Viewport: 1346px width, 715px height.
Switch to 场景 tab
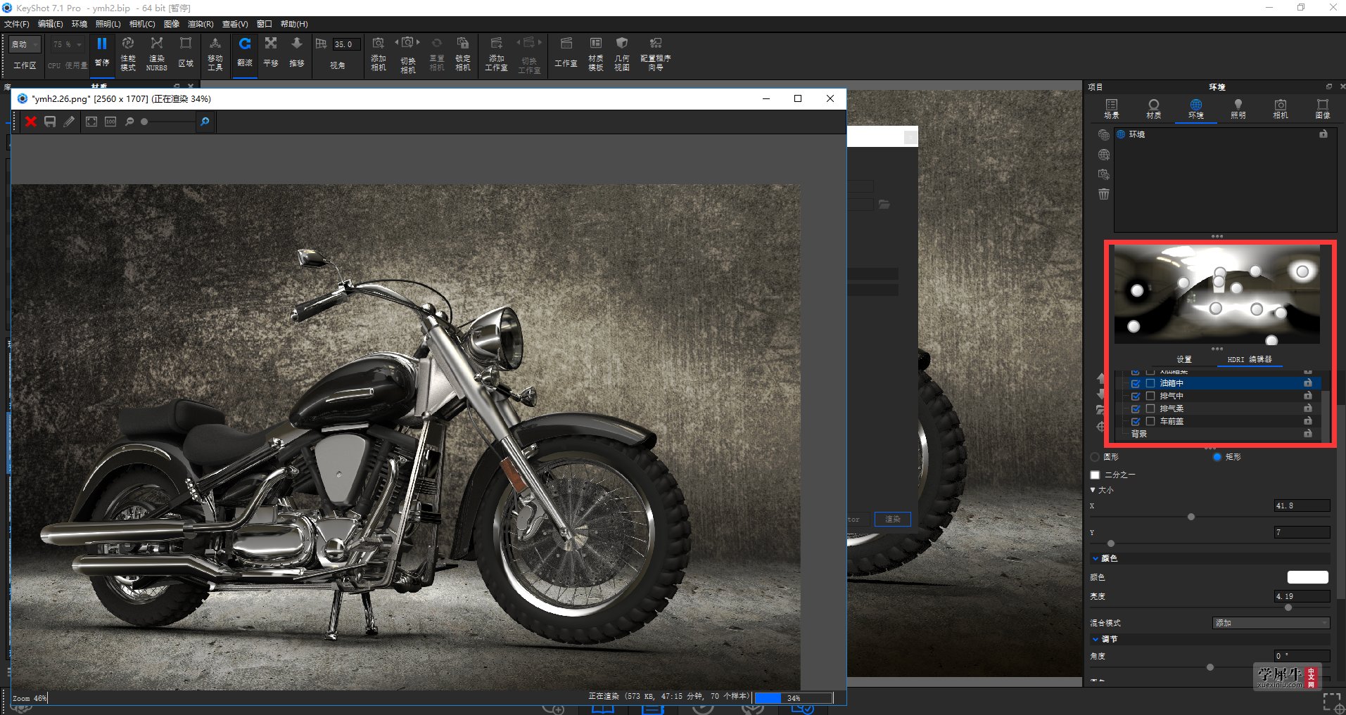(1112, 109)
